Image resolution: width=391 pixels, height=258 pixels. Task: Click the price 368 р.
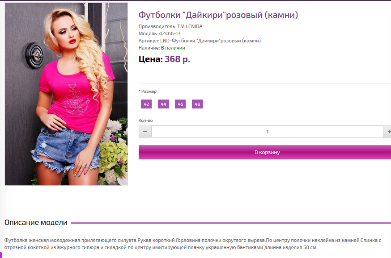tap(177, 59)
